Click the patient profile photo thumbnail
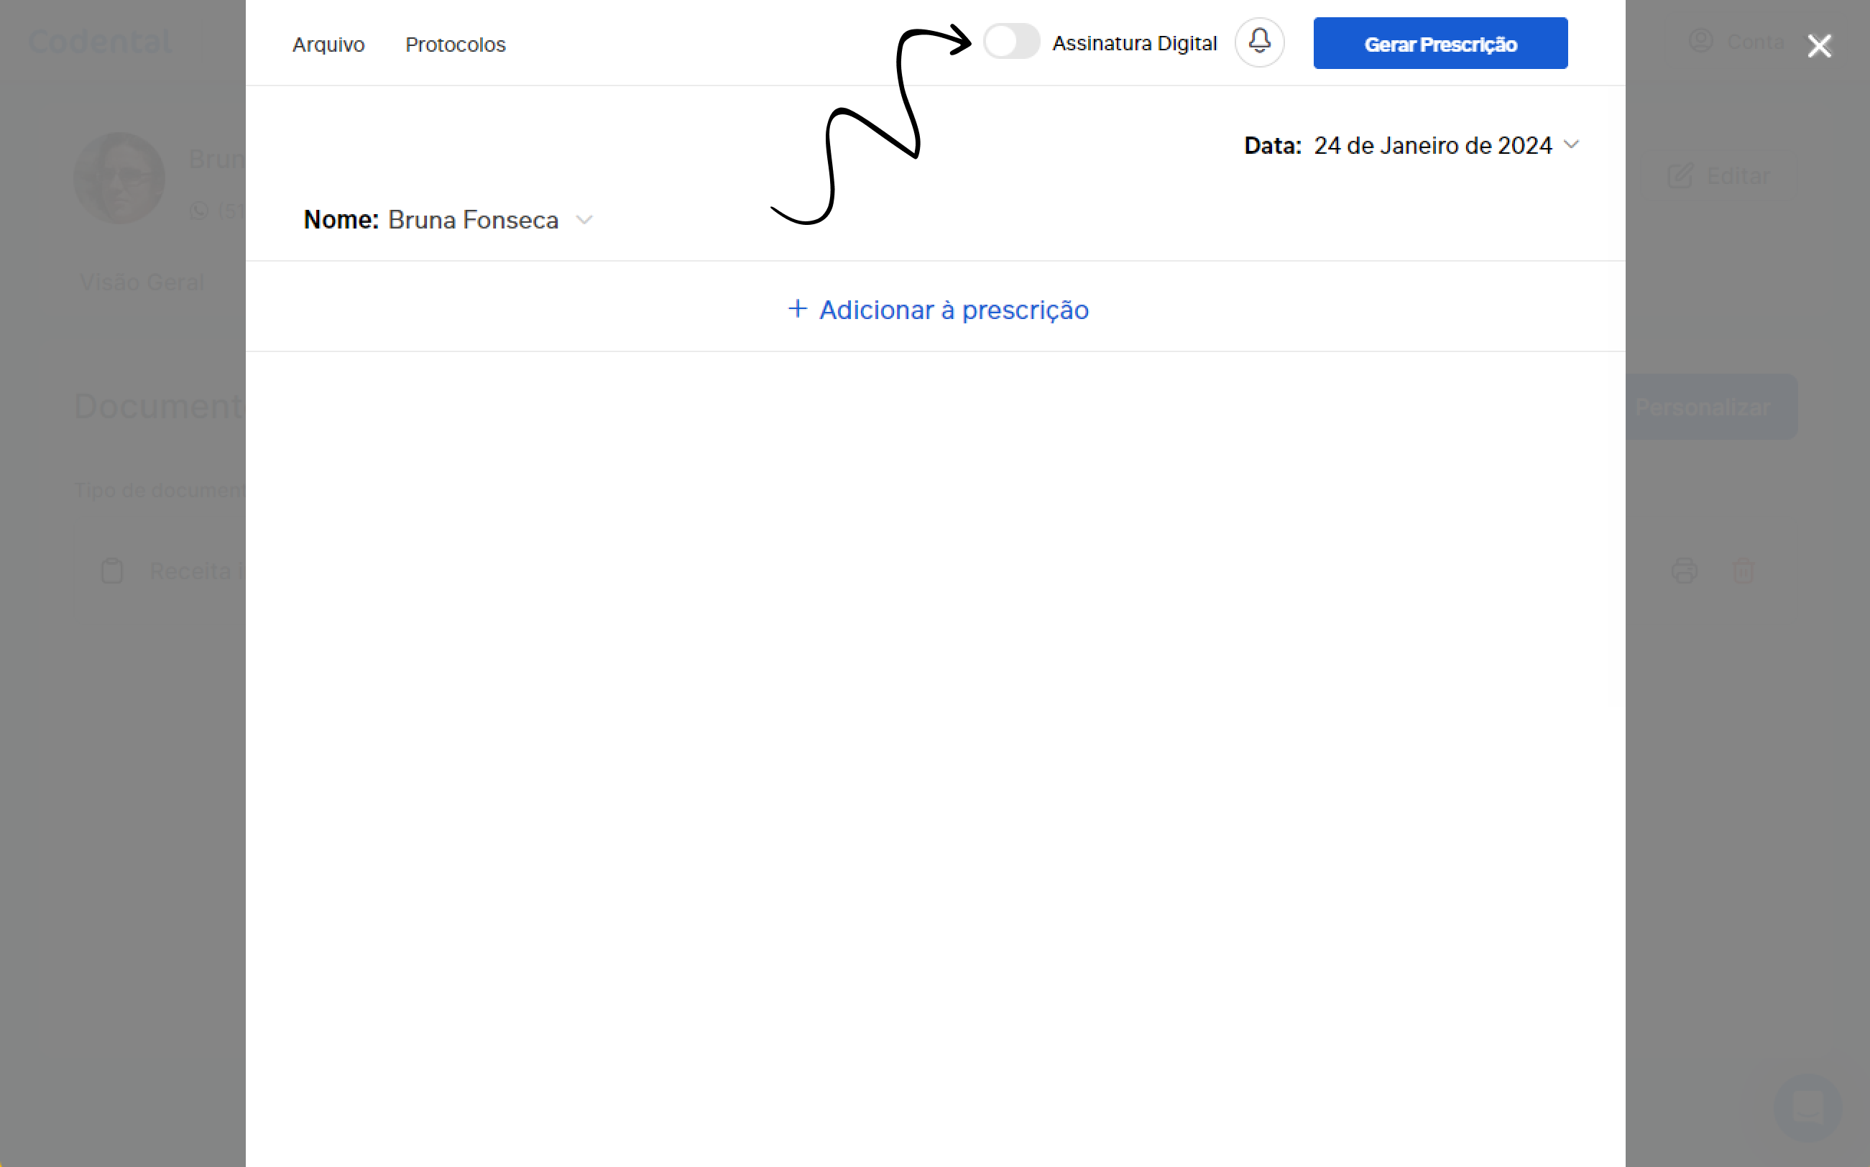This screenshot has width=1870, height=1167. pos(119,177)
